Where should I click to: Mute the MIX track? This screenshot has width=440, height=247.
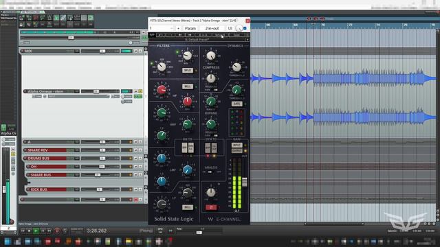(x=136, y=51)
